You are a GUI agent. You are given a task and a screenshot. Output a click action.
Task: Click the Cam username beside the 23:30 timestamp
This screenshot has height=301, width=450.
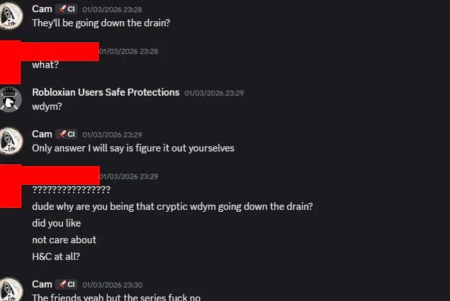42,284
